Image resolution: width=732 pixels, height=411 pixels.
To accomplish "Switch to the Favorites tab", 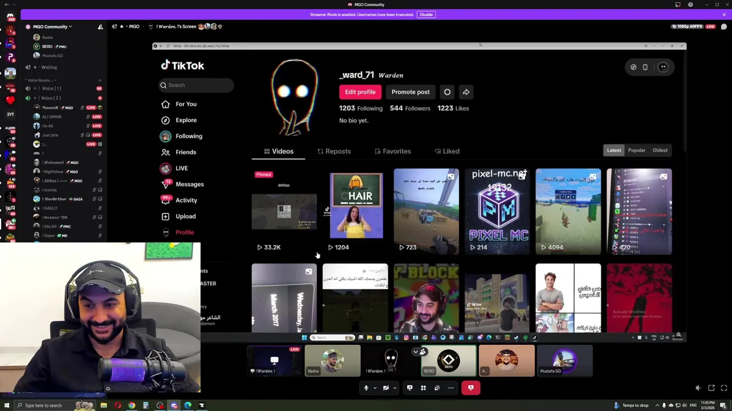I will 392,151.
